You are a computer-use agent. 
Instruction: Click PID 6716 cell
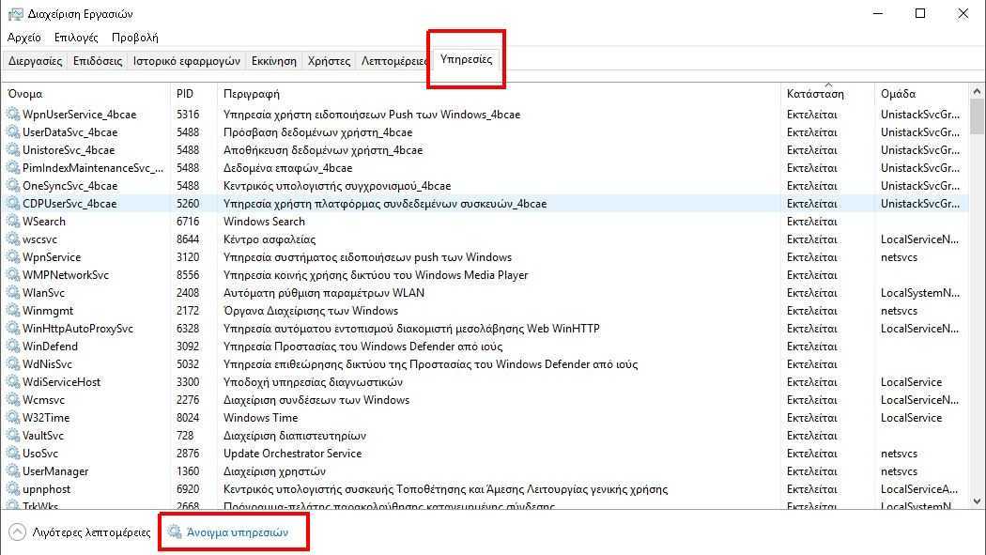click(188, 222)
